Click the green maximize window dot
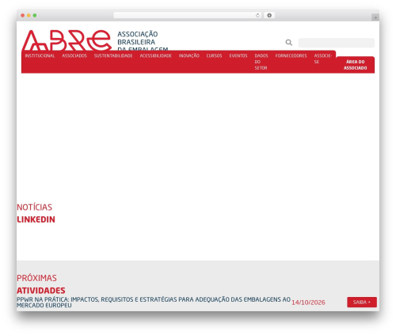The width and height of the screenshot is (396, 335). (x=35, y=16)
